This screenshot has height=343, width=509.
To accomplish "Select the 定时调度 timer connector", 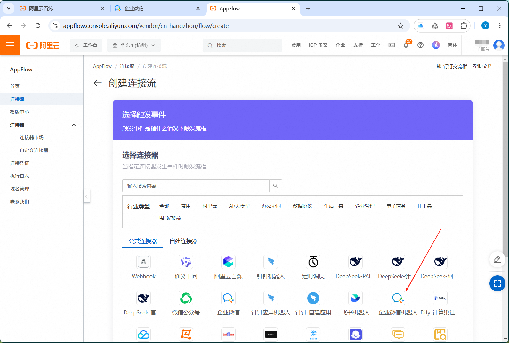I will pos(313,262).
